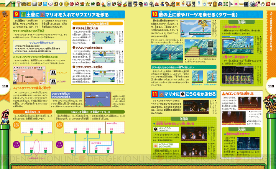Click the Buzzy Beetle shell icon beside メットこうら
This screenshot has width=276, height=169.
(x=156, y=129)
